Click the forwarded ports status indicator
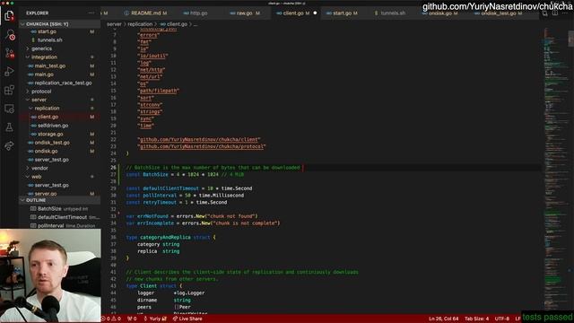Screen dimensions: 574x323 click(132, 319)
